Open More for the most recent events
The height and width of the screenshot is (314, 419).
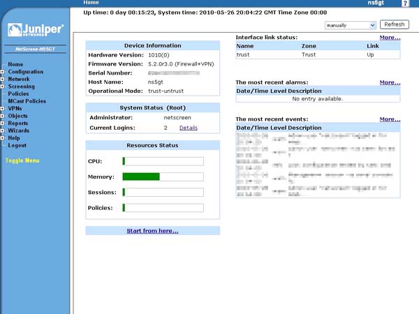390,119
